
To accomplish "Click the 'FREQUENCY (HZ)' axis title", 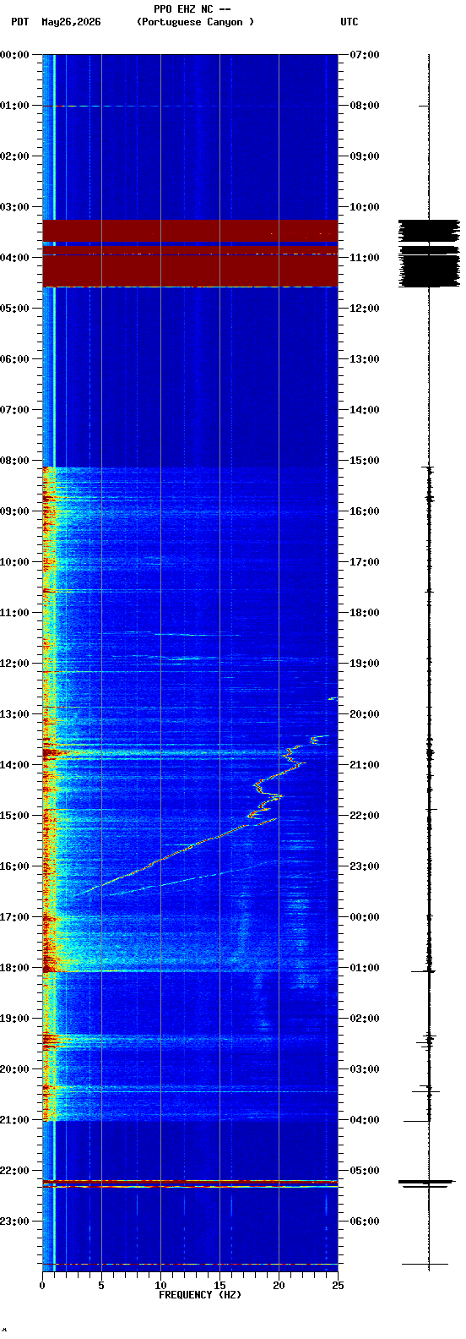I will (x=200, y=1295).
